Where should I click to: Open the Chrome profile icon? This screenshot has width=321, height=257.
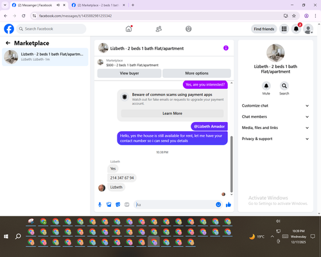tap(306, 16)
